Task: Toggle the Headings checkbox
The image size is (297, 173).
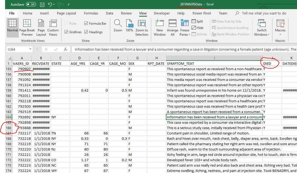Action: pyautogui.click(x=86, y=32)
